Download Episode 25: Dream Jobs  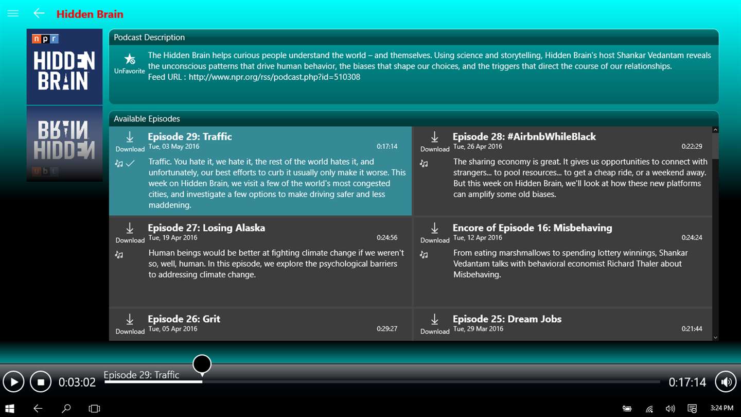(x=435, y=324)
